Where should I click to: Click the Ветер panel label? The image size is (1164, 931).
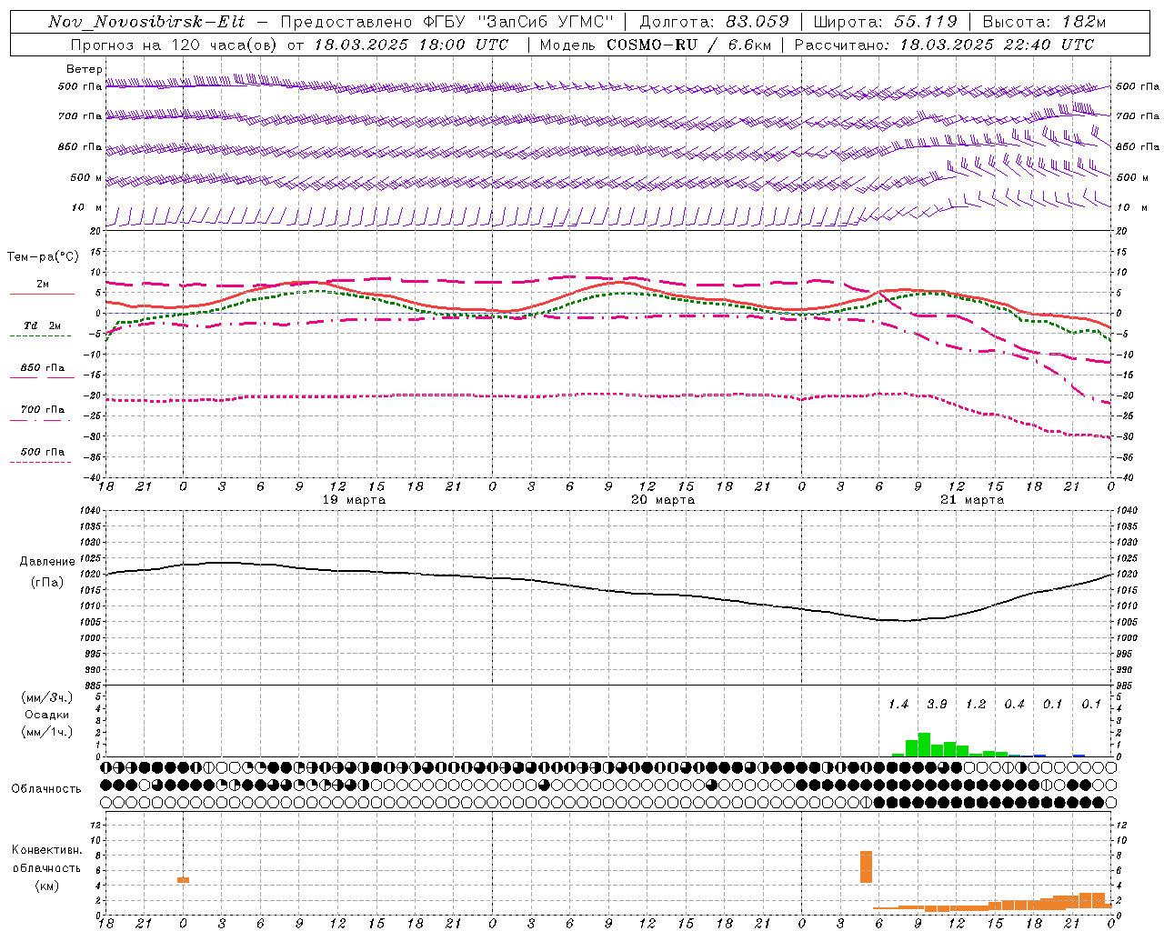[85, 69]
